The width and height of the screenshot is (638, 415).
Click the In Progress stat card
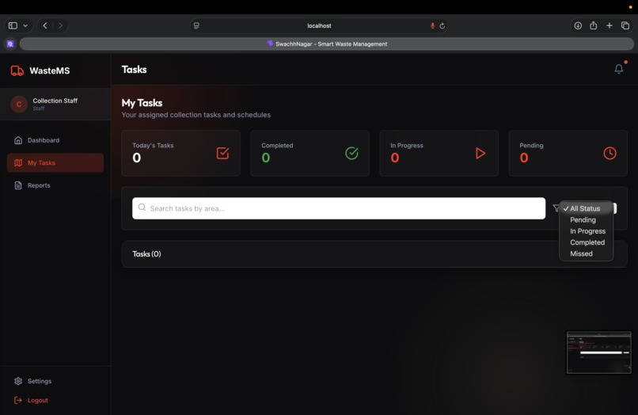point(439,153)
